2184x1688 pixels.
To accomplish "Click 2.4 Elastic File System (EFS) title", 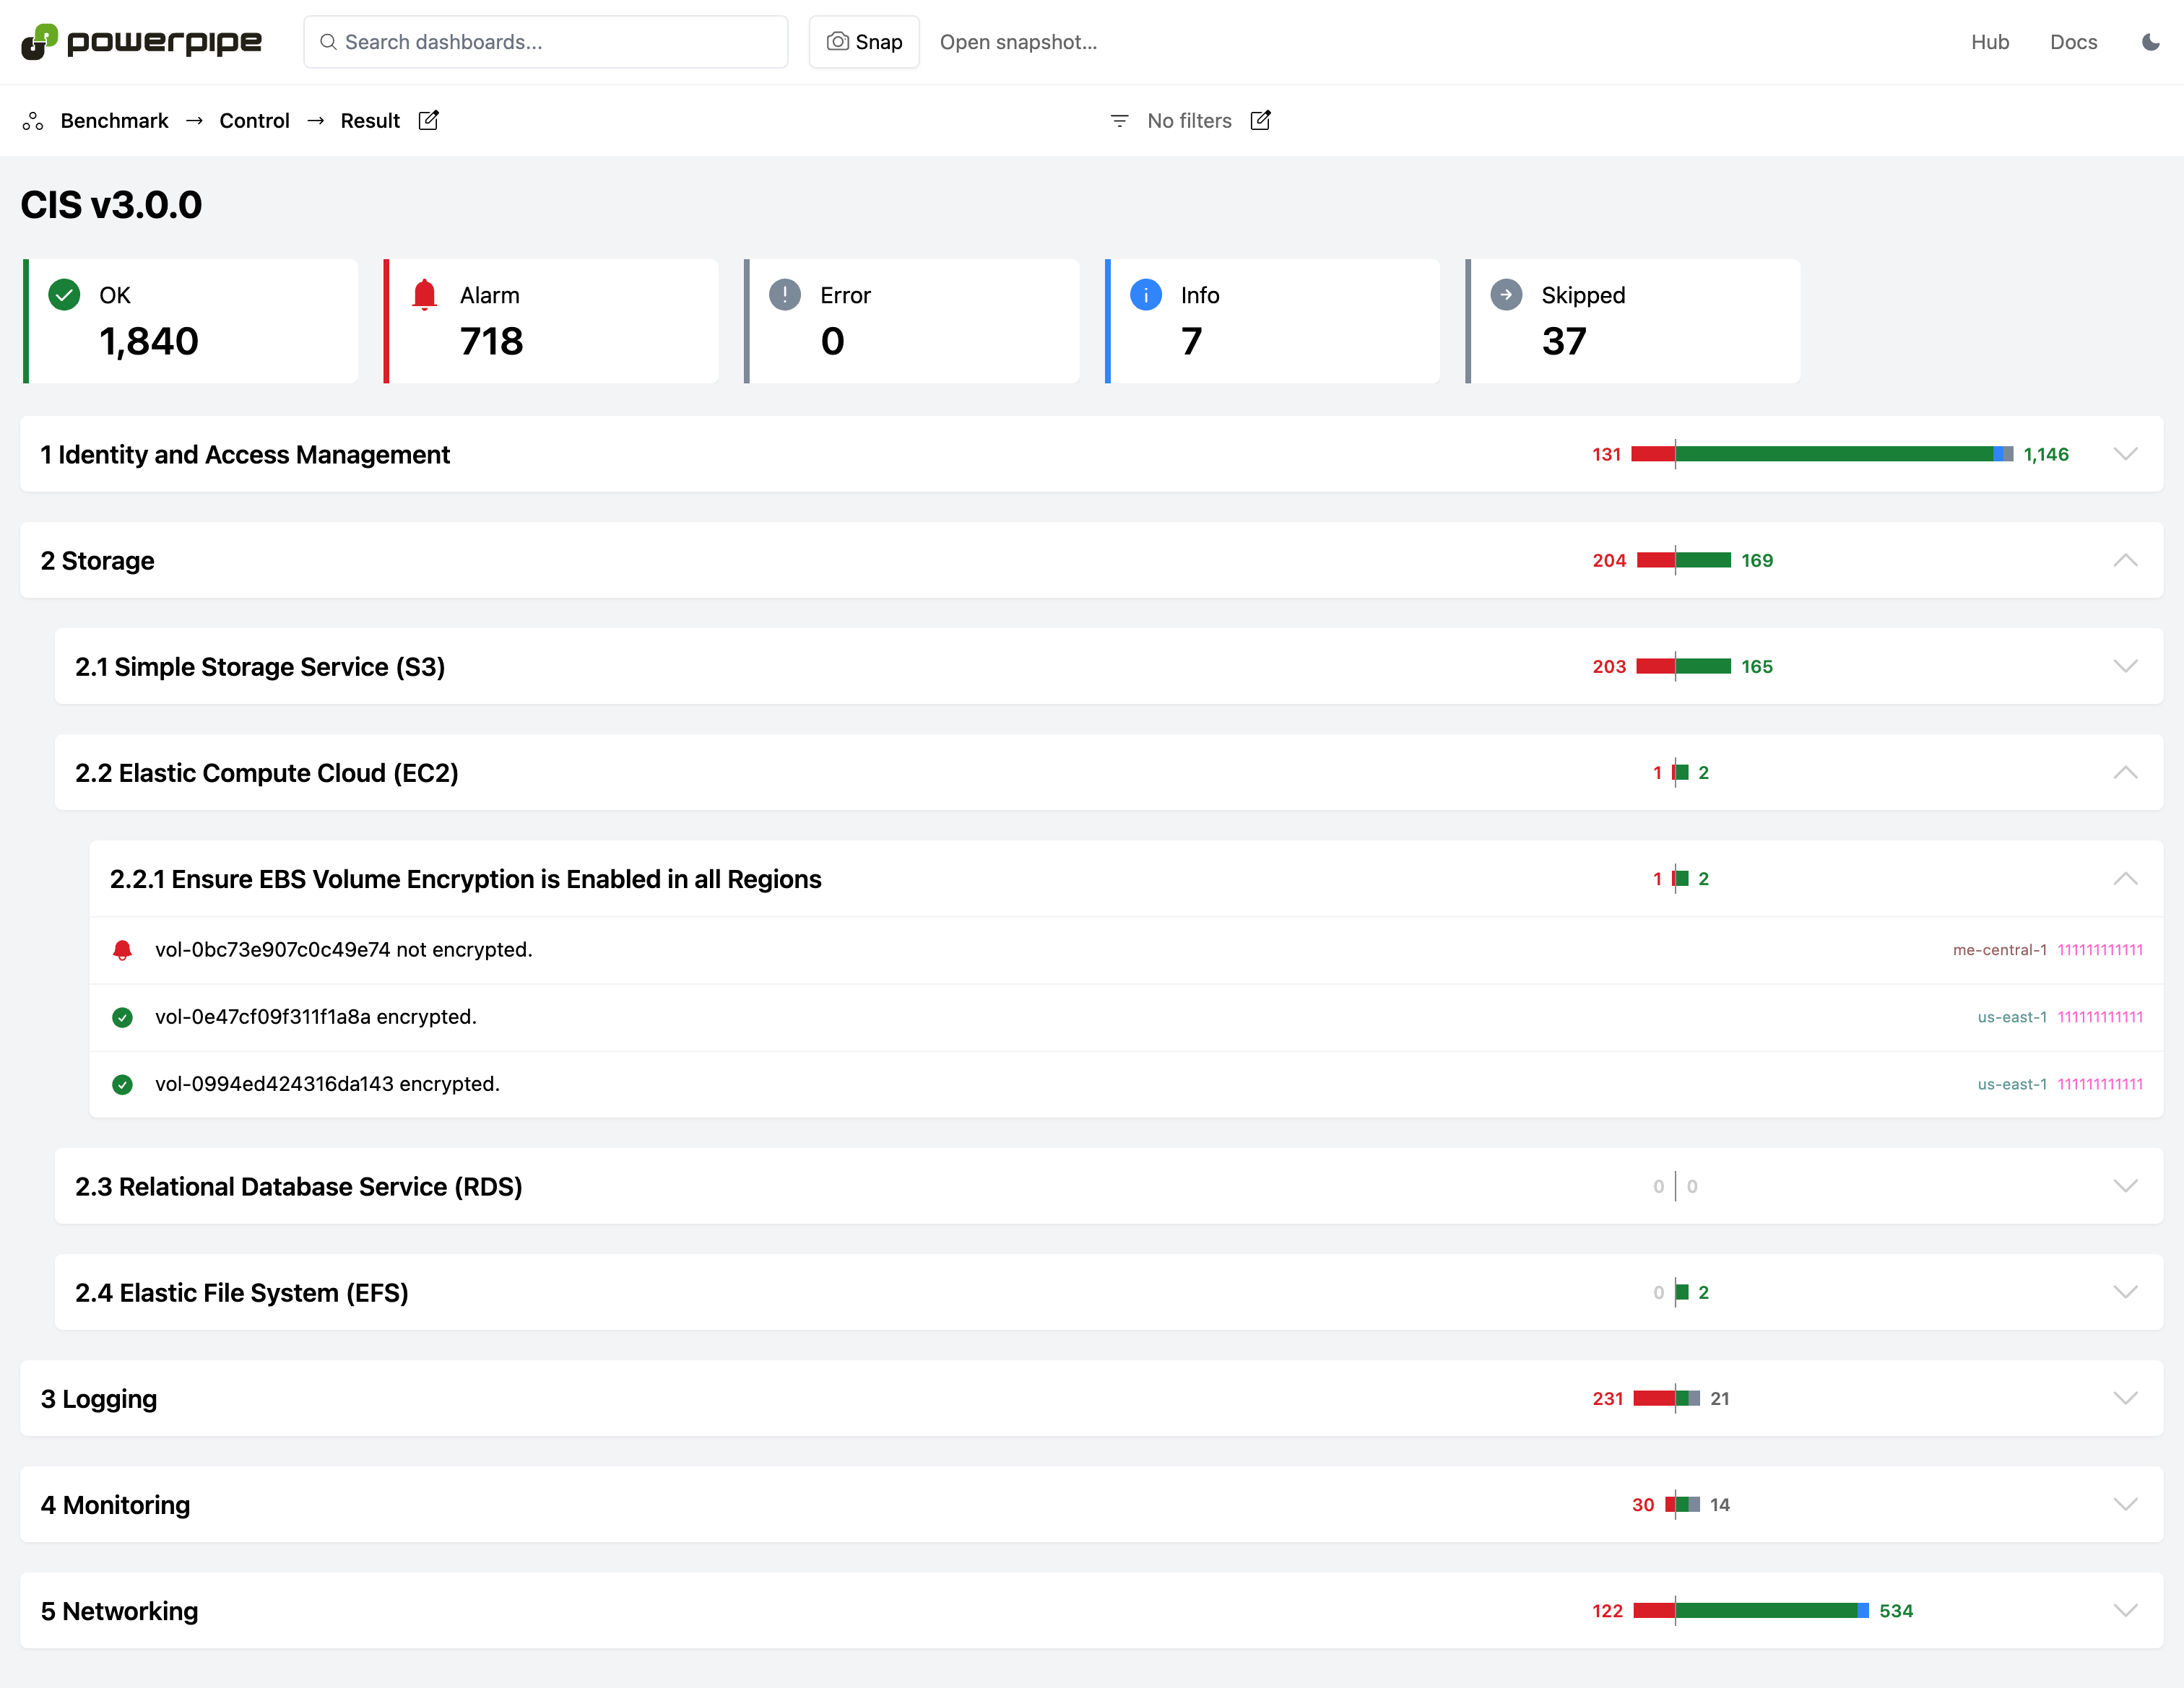I will [241, 1292].
